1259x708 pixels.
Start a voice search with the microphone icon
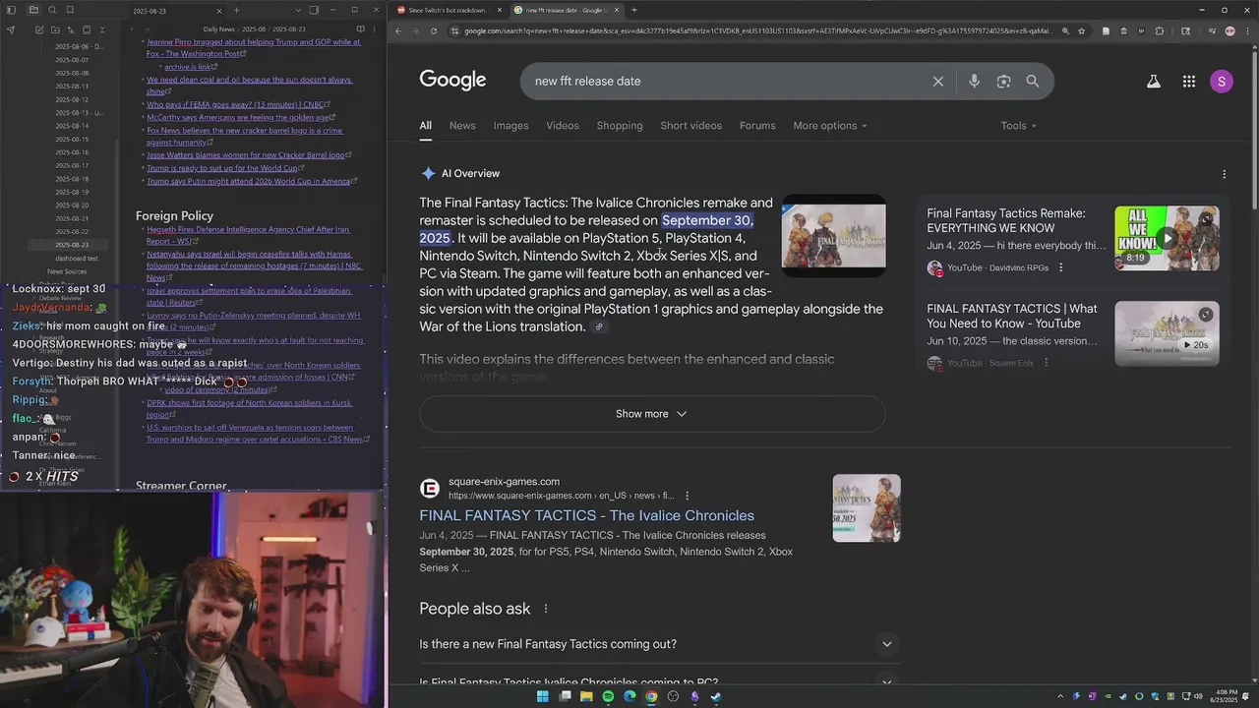[974, 82]
